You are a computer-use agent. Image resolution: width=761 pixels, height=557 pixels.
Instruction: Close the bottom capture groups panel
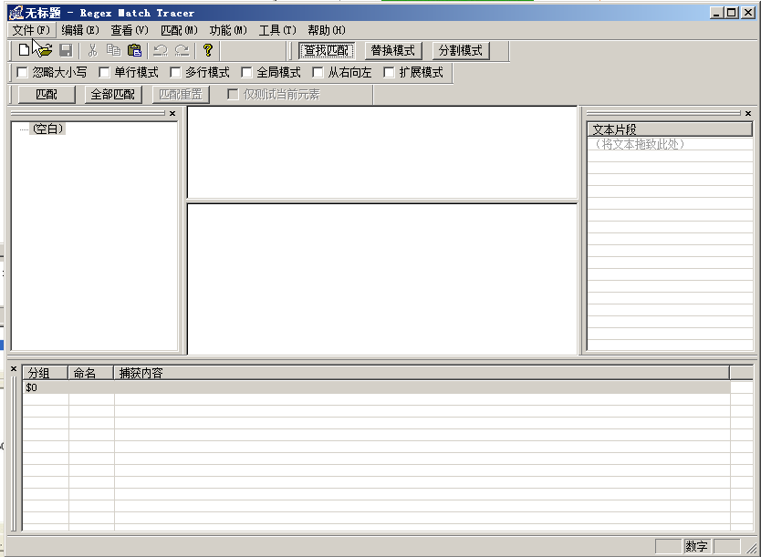point(14,369)
